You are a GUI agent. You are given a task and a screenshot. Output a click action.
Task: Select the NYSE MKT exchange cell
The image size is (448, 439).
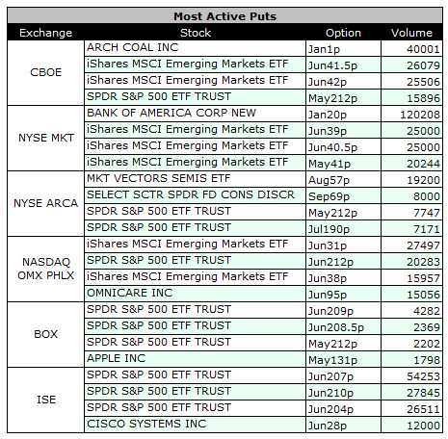(x=45, y=138)
